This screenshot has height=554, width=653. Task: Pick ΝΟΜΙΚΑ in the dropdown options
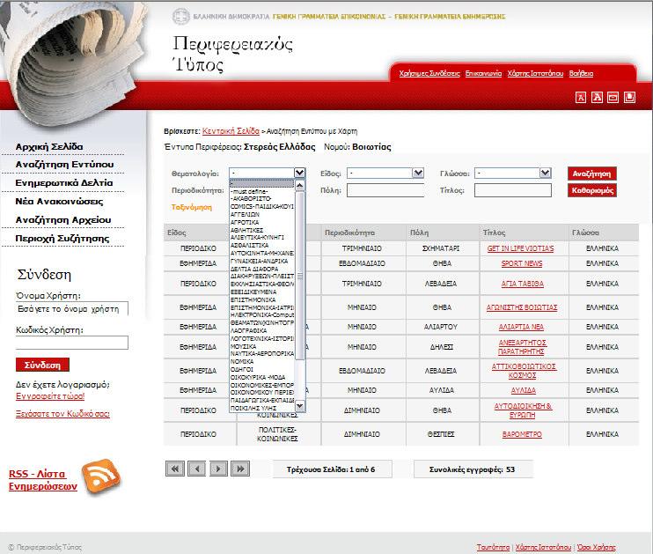(x=242, y=361)
